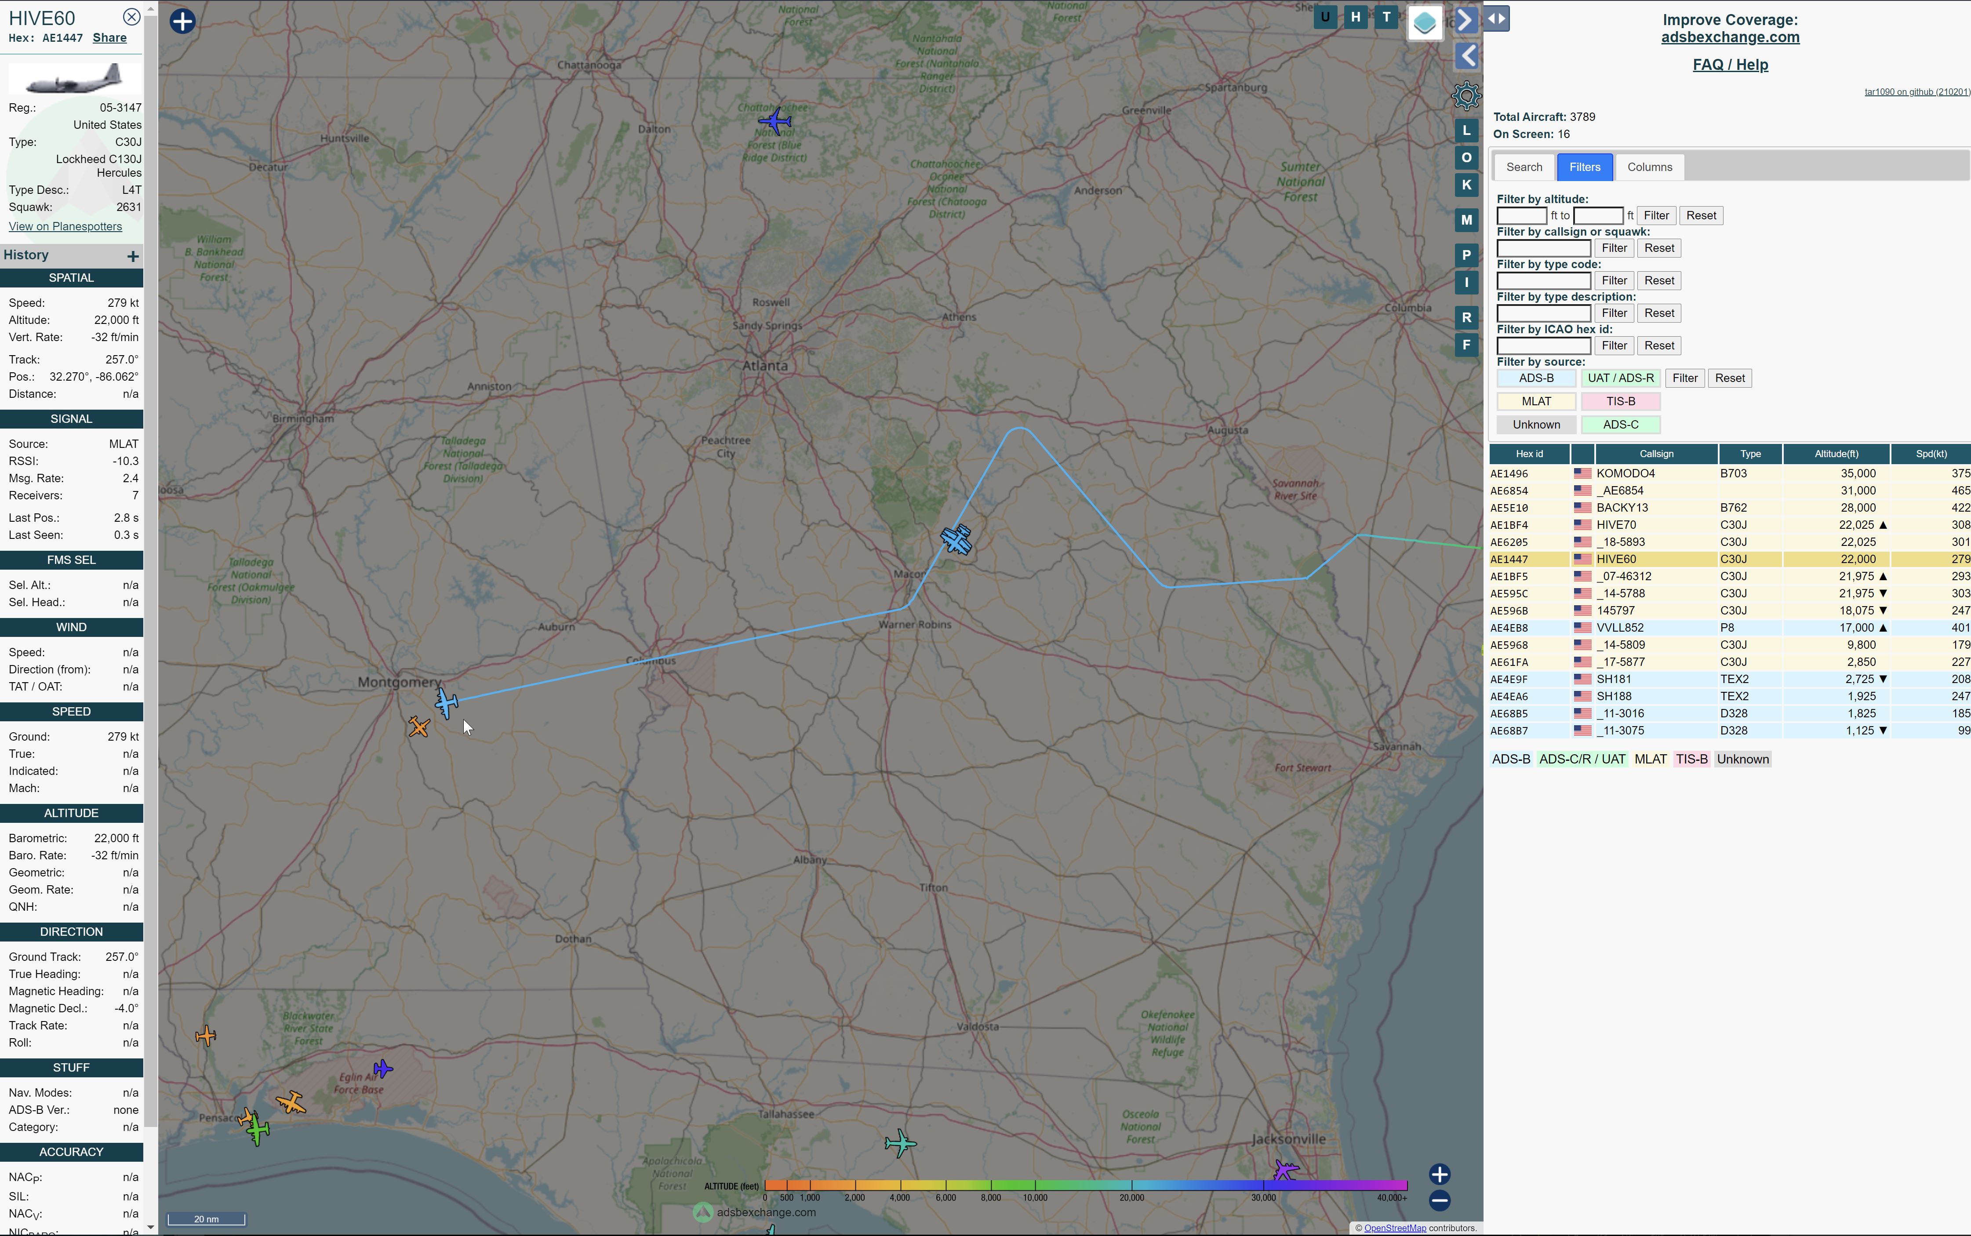
Task: Open the map layers selector
Action: coord(1424,23)
